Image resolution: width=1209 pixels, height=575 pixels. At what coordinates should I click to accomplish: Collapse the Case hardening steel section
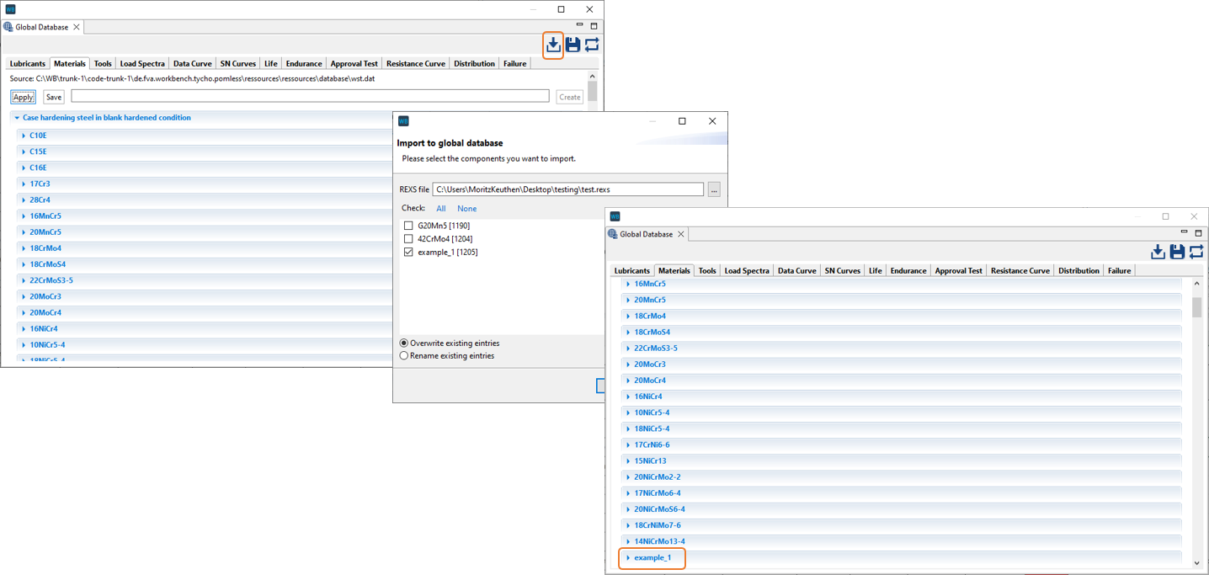(x=16, y=117)
